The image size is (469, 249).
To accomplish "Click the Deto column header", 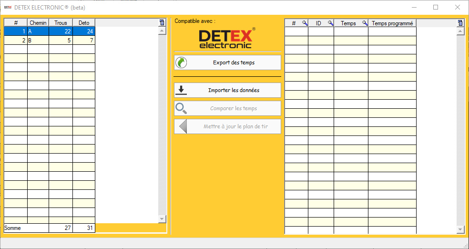I will click(84, 23).
